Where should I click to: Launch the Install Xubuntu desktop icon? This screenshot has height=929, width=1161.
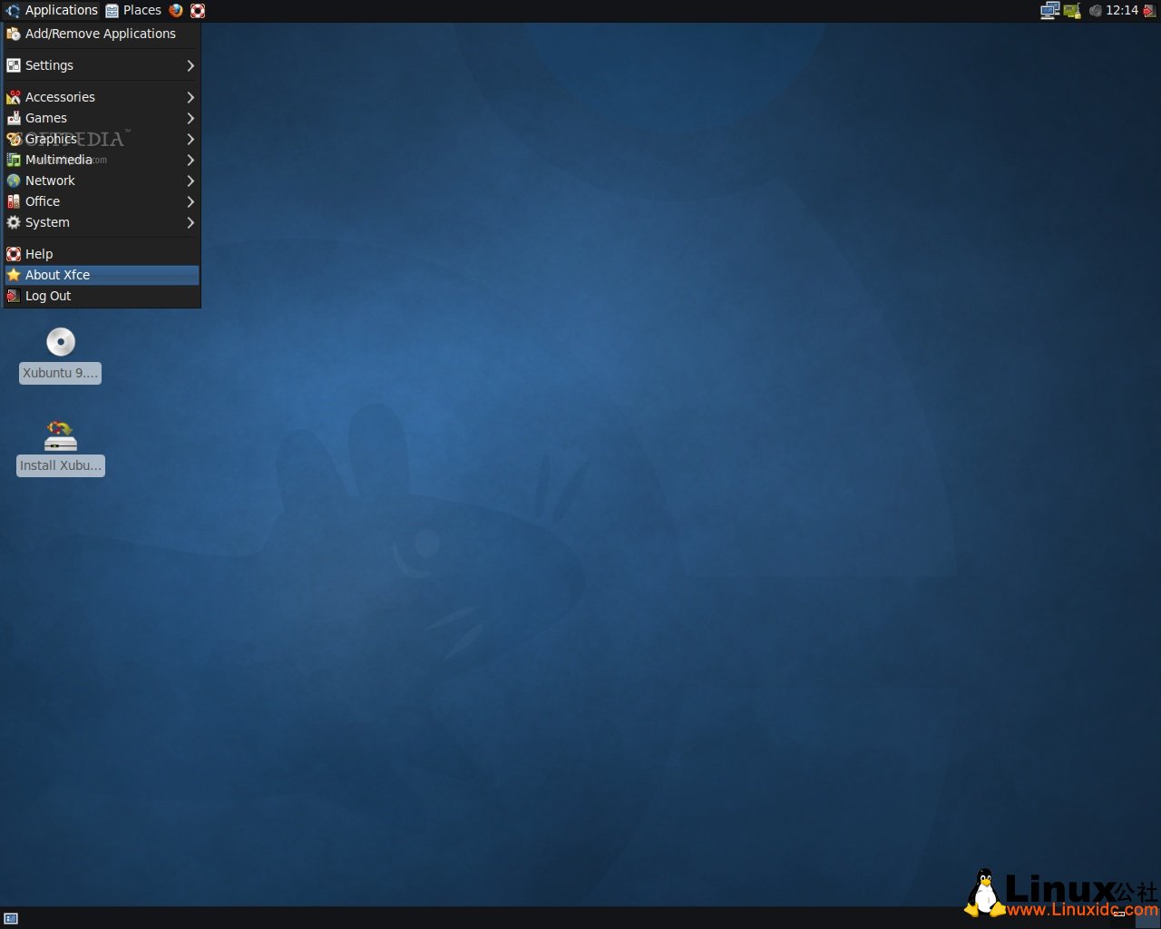60,436
